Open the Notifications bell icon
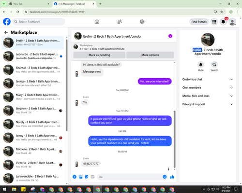The image size is (242, 193). pos(223,22)
